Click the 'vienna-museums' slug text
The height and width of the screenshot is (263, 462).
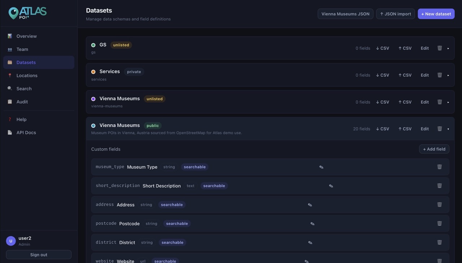pos(107,106)
